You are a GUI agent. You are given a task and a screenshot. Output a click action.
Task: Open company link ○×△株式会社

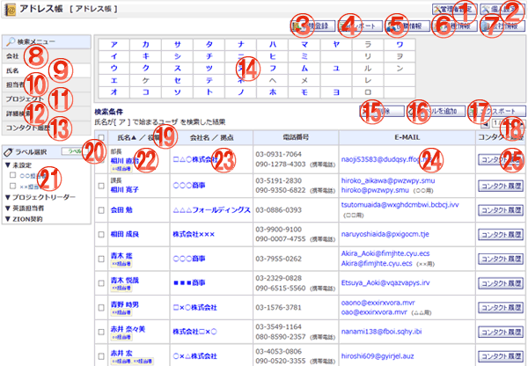point(194,356)
